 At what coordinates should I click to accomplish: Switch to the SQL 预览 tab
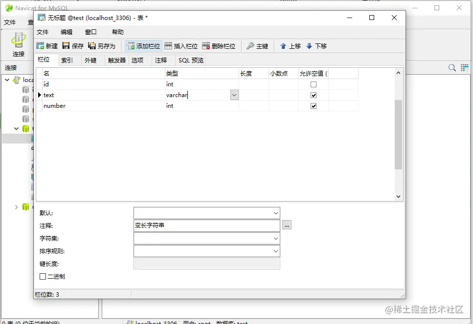click(191, 60)
